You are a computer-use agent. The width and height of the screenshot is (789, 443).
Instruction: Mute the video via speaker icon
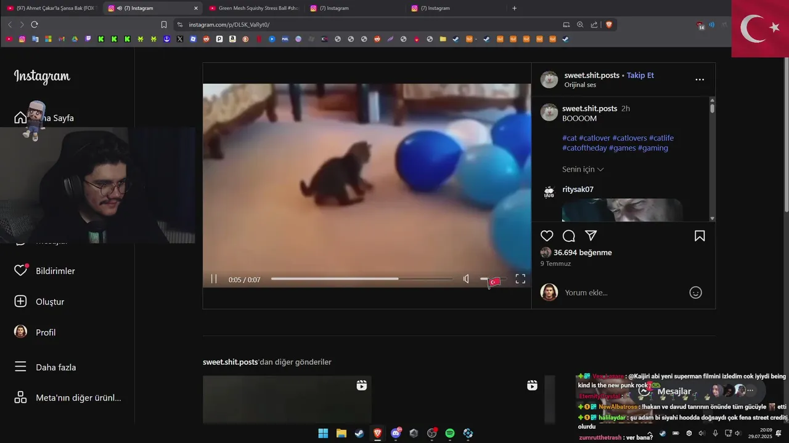(467, 279)
